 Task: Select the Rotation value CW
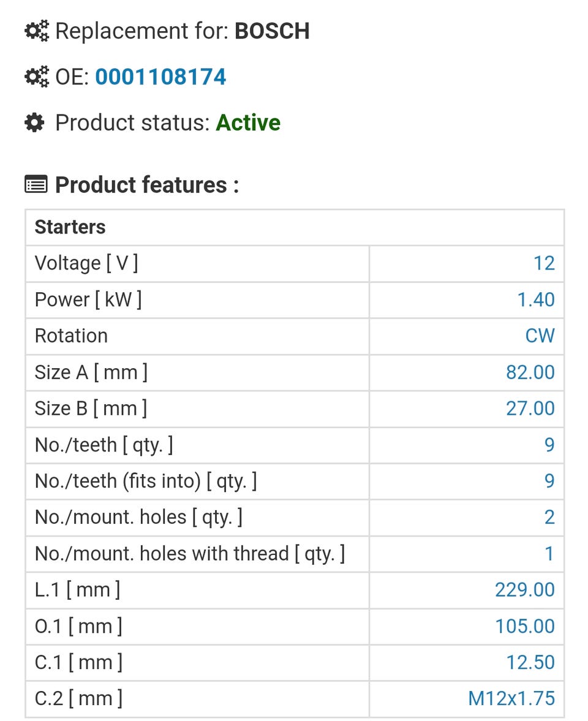coord(540,336)
